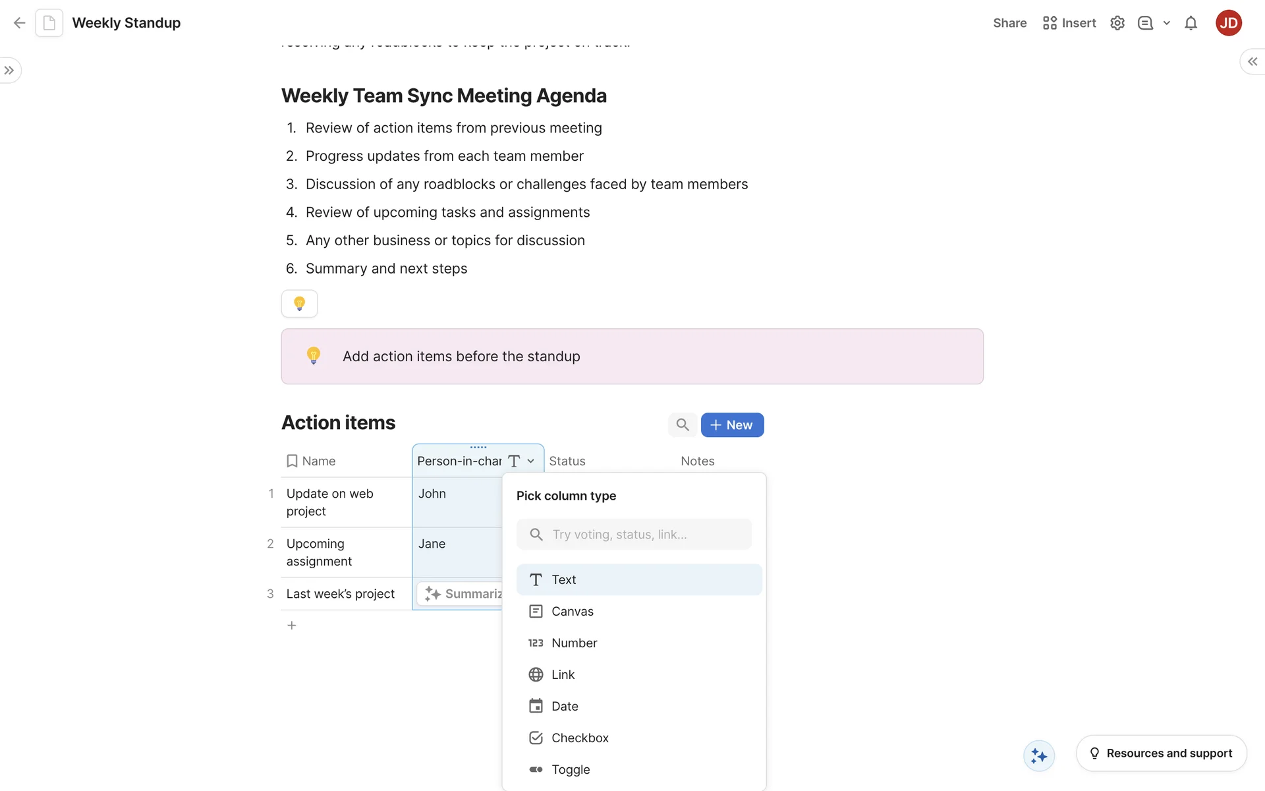Choose Number column type
This screenshot has height=791, width=1265.
point(574,643)
